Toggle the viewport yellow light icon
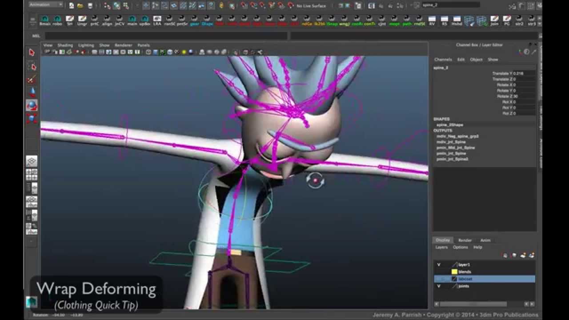 (183, 52)
